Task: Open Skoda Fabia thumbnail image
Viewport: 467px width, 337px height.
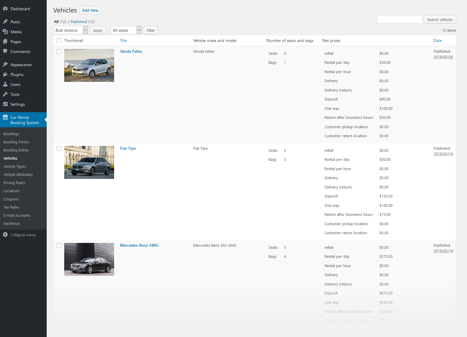Action: click(x=89, y=65)
